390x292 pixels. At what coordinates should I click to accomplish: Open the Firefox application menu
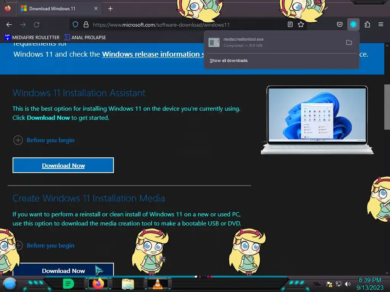[x=380, y=24]
